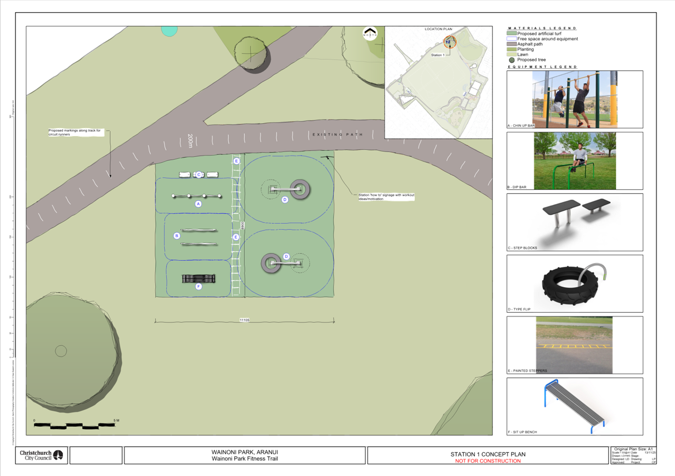Viewport: 675px width, 476px height.
Task: Click the north arrow compass icon
Action: coord(370,33)
